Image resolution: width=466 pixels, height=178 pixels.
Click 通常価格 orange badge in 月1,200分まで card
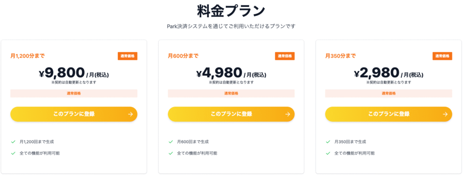127,56
